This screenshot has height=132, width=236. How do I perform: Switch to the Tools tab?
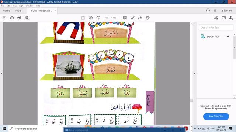click(18, 11)
